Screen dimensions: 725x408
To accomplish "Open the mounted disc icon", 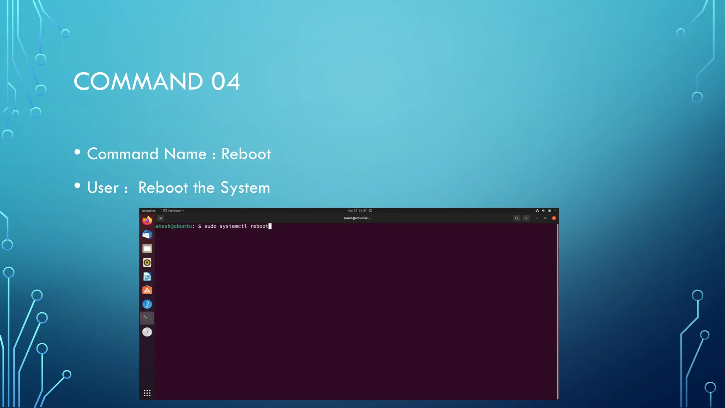I will (x=147, y=332).
